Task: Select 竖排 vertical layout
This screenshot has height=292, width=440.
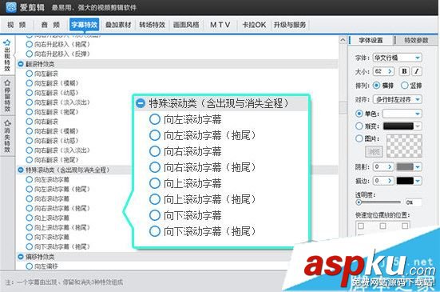Action: [x=404, y=85]
